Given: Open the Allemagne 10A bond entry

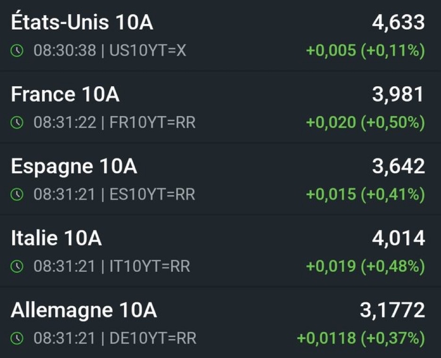Looking at the screenshot, I should point(221,323).
